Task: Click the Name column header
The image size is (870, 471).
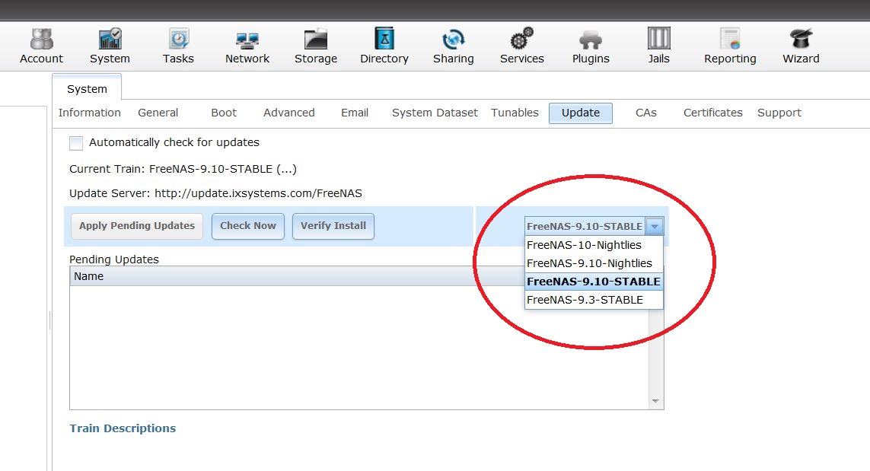Action: [x=89, y=276]
